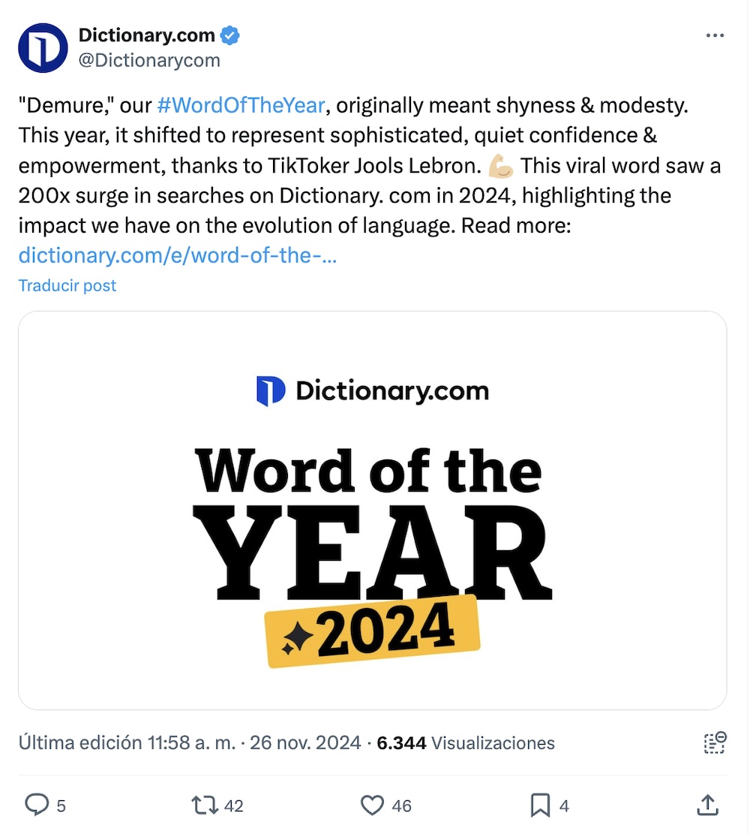The width and height of the screenshot is (750, 834).
Task: Open the three-dot more options menu
Action: (715, 35)
